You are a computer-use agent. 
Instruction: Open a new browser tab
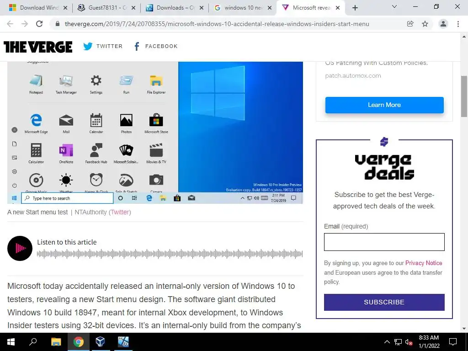tap(355, 8)
